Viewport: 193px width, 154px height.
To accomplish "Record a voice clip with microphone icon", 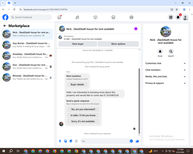I will point(60,141).
